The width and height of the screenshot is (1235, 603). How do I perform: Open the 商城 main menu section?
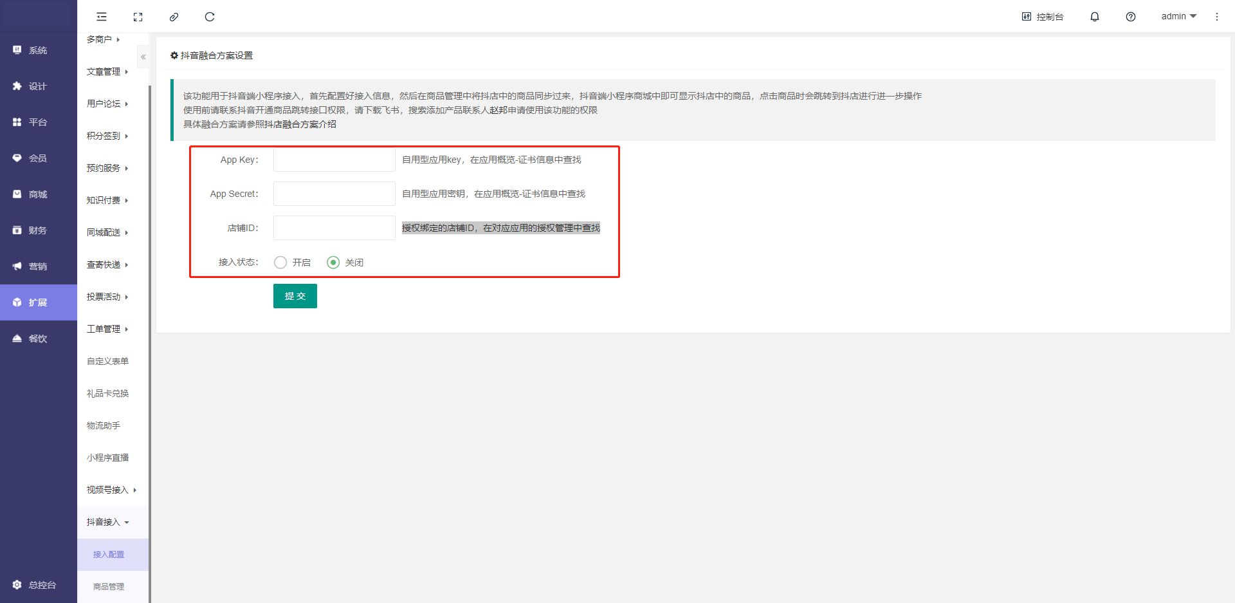pyautogui.click(x=38, y=194)
